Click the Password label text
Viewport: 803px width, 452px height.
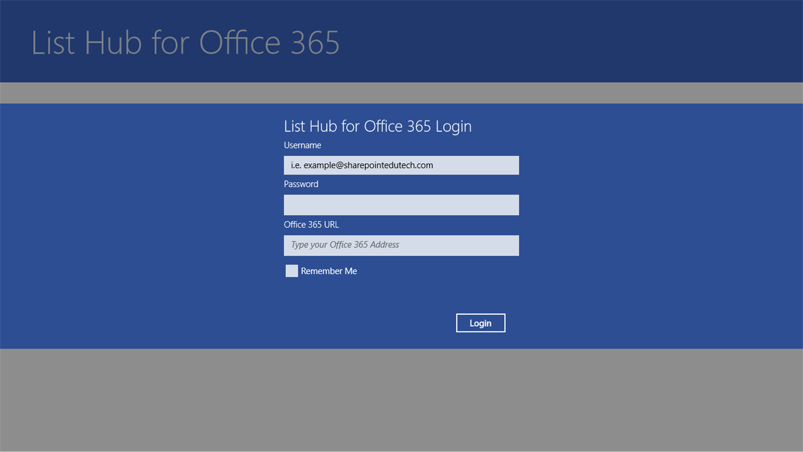301,184
